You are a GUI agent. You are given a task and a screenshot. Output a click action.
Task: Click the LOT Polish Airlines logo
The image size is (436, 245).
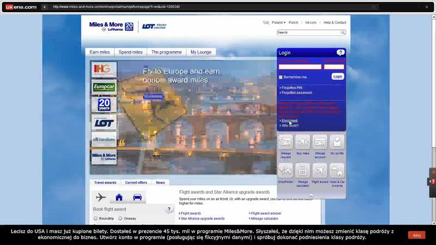pos(154,26)
